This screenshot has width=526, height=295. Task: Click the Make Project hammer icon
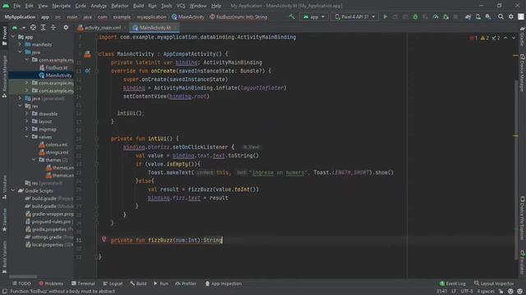point(292,16)
